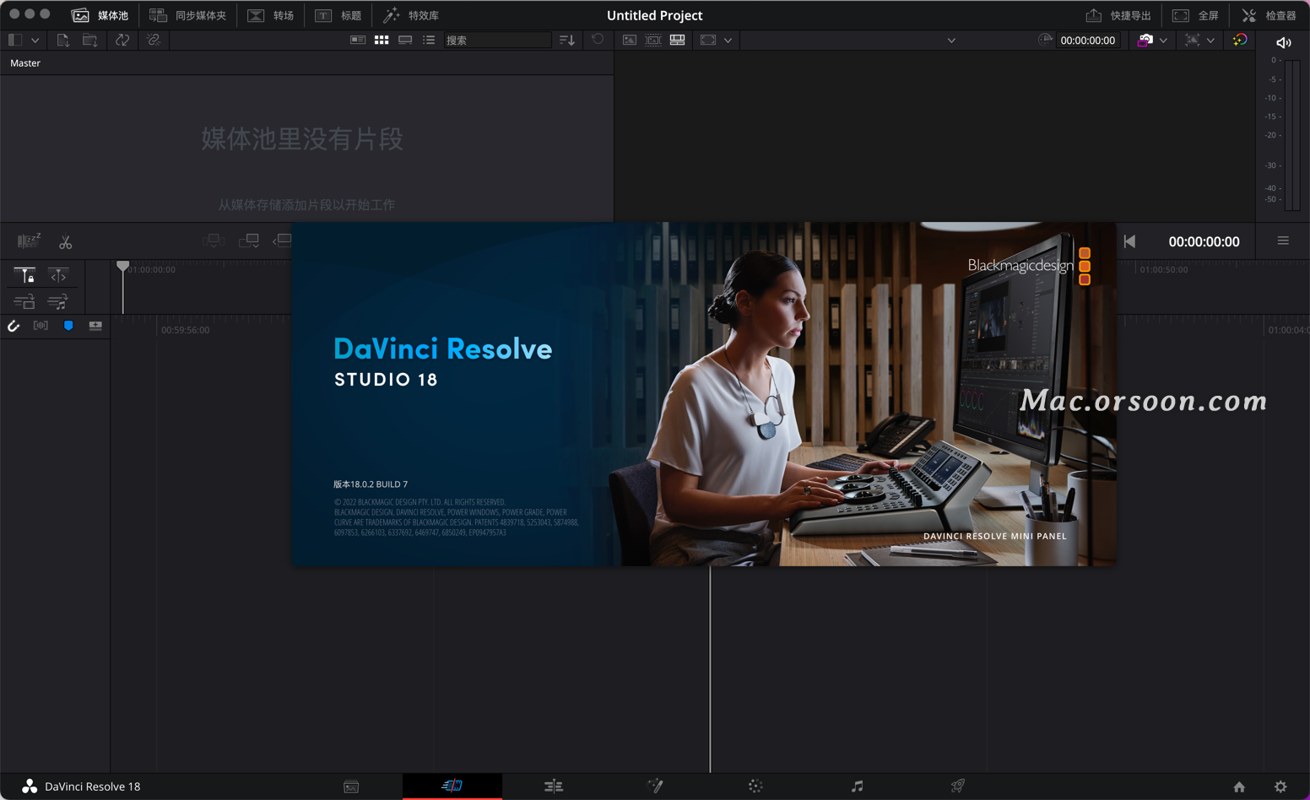Click the proxy playback viewer icon

coord(1192,40)
